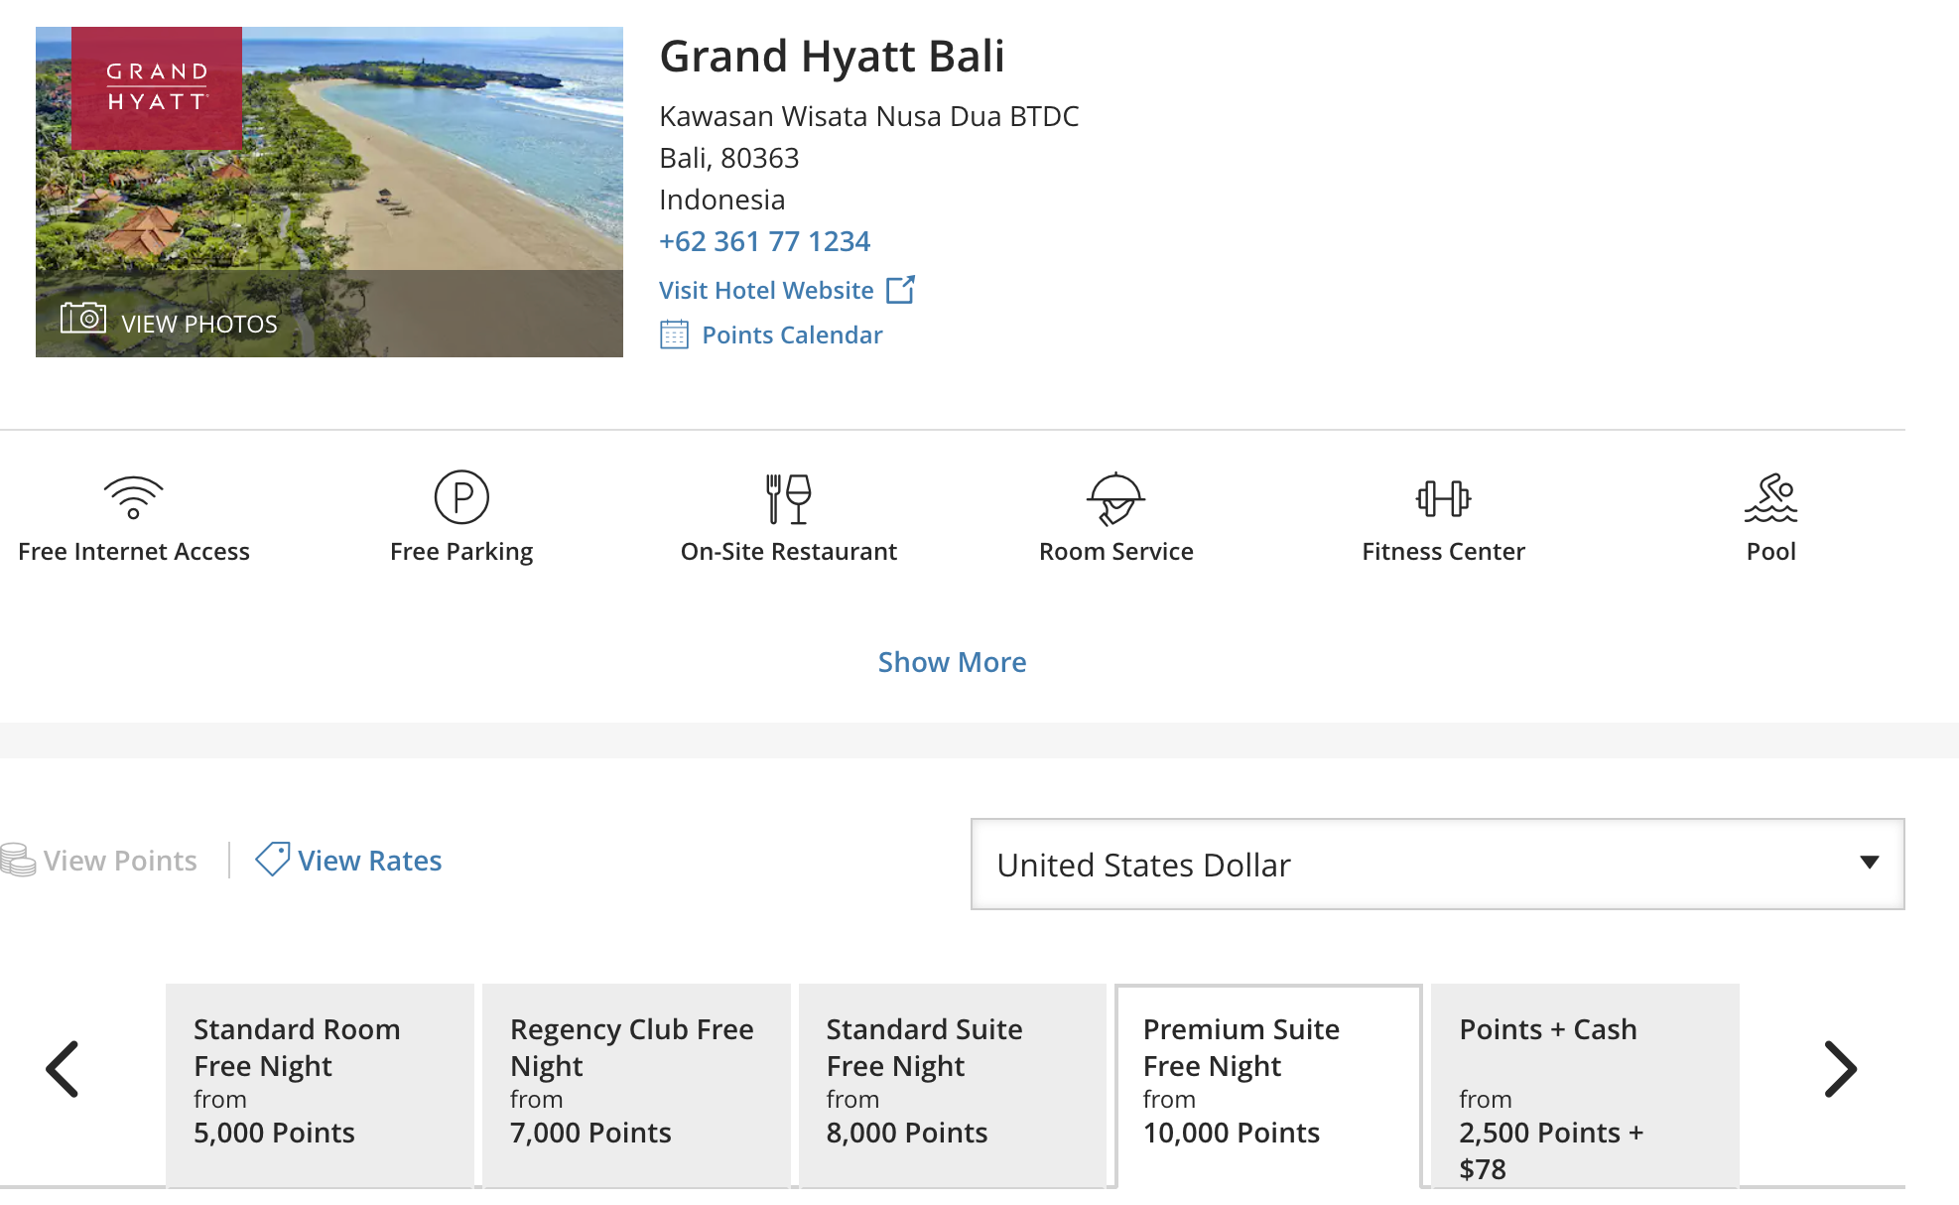Click the Free Internet Access wifi icon
Screen dimensions: 1959x1205
pyautogui.click(x=133, y=498)
